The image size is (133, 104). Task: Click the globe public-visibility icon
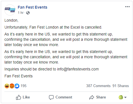tap(28, 13)
